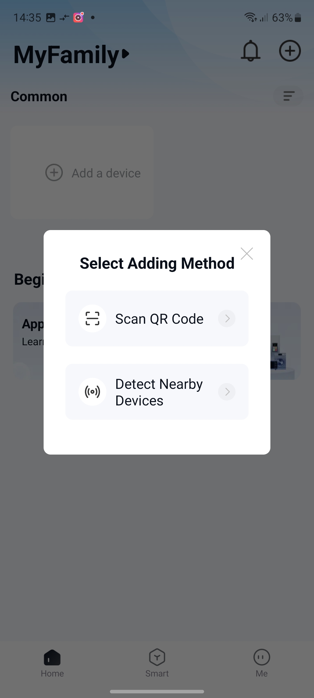This screenshot has height=698, width=314.
Task: Tap the QR scan frame icon
Action: click(92, 318)
